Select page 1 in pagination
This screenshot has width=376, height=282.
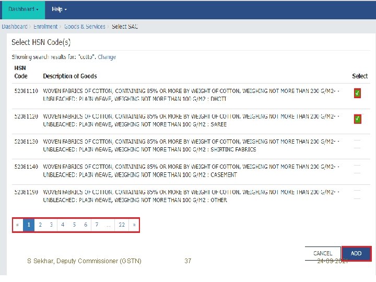(29, 225)
